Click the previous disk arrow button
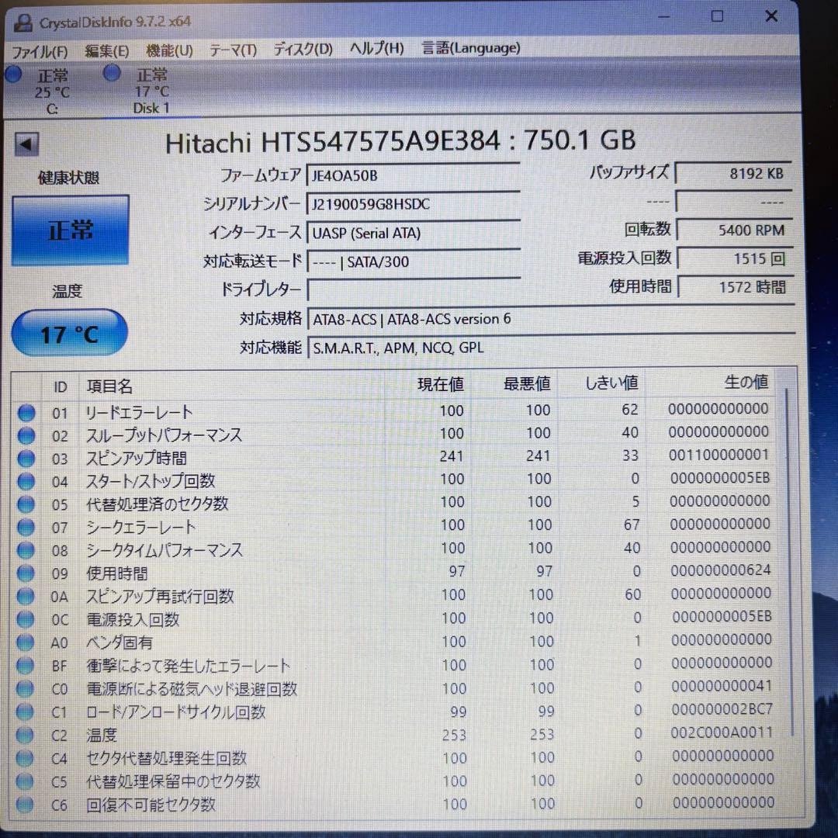The width and height of the screenshot is (838, 838). (x=26, y=144)
